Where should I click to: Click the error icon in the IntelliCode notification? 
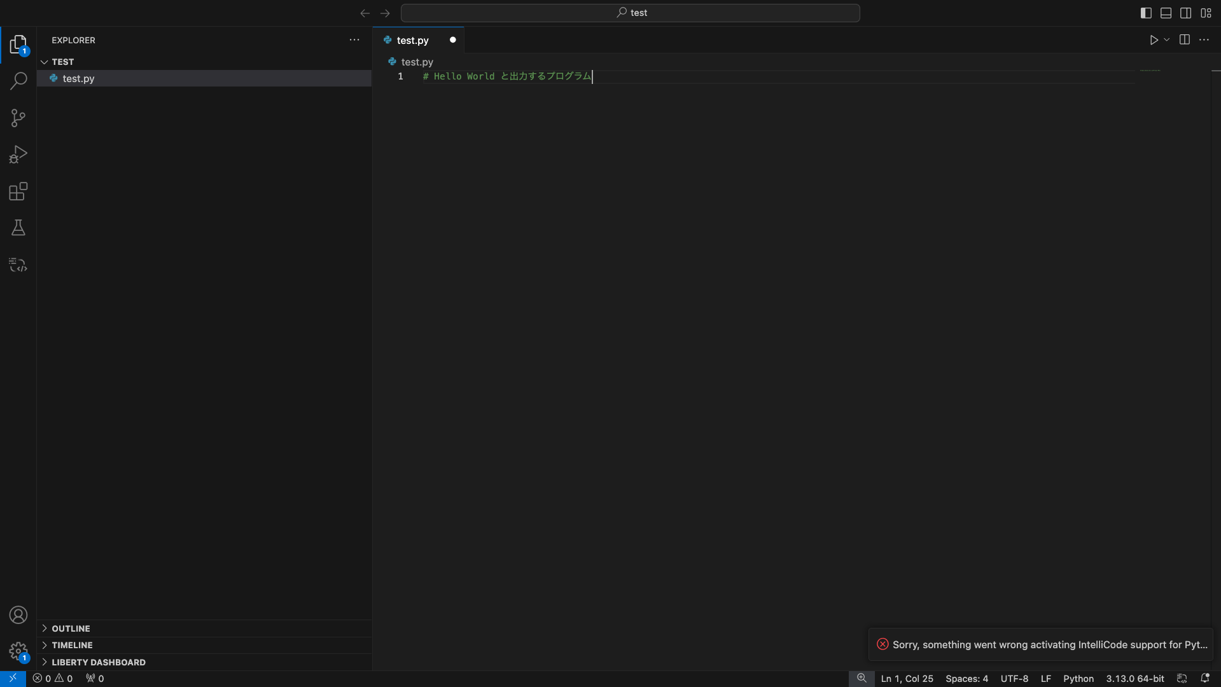[x=883, y=644]
